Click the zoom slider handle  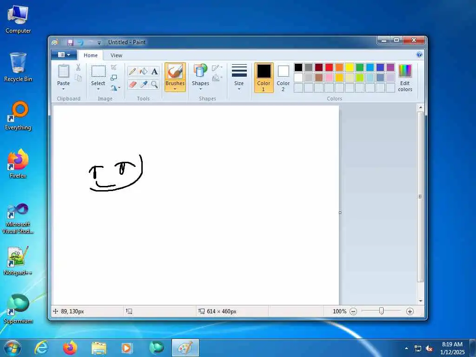coord(382,311)
